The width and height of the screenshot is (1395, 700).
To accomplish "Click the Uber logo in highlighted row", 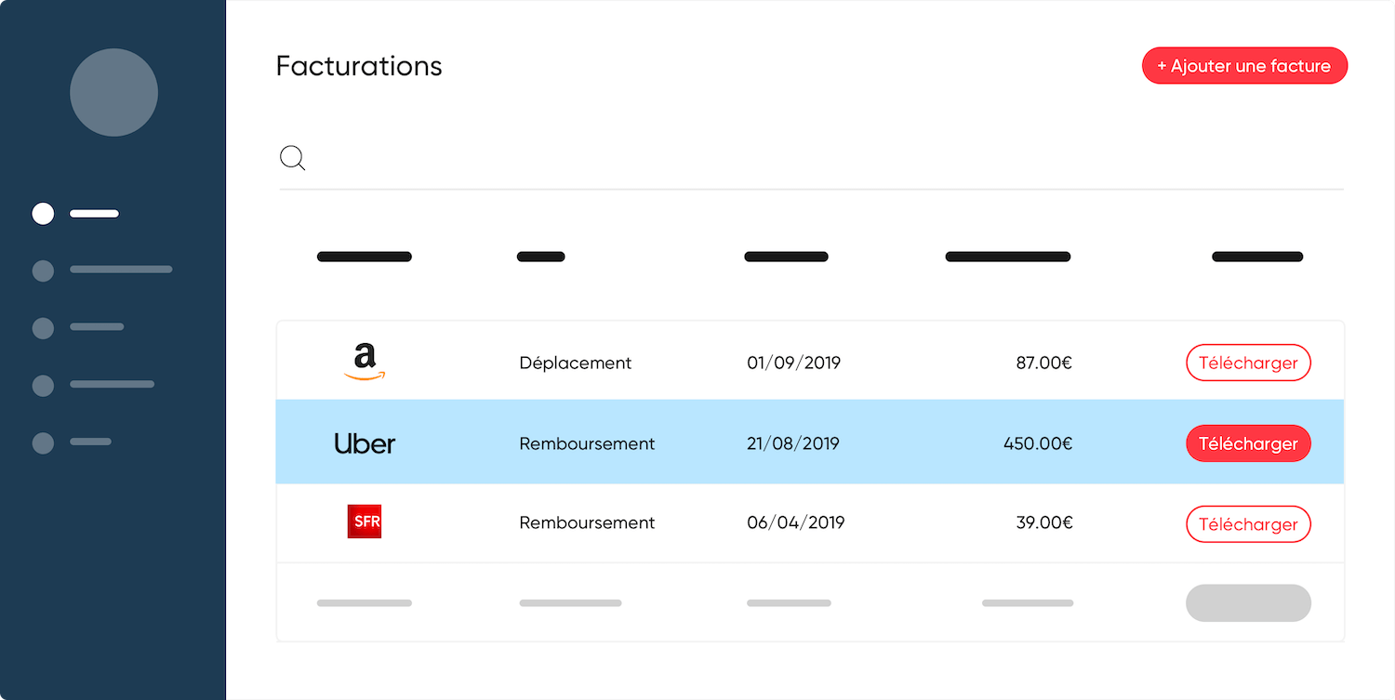I will (x=365, y=443).
